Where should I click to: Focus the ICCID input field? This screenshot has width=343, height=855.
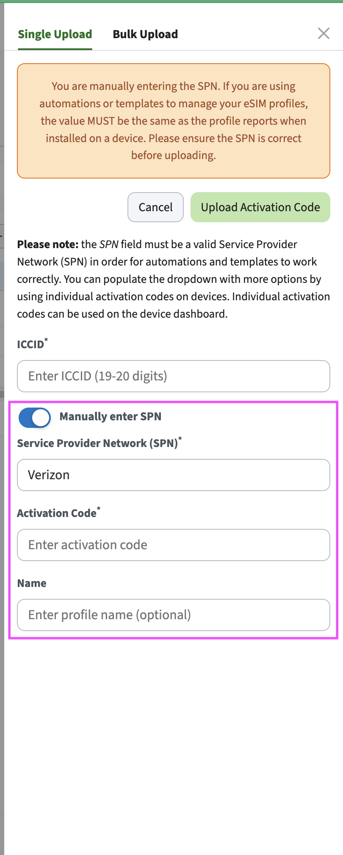coord(174,376)
